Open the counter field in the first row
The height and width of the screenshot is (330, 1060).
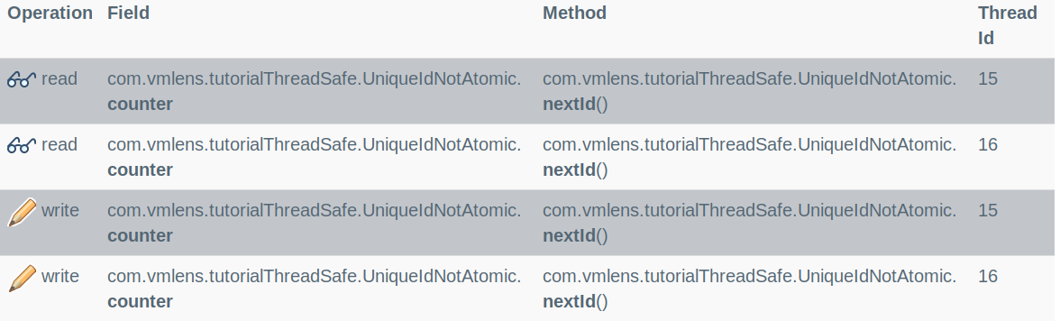point(140,105)
